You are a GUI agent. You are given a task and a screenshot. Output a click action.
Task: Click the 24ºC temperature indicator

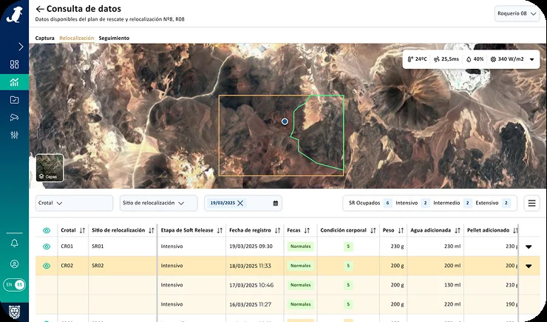417,59
